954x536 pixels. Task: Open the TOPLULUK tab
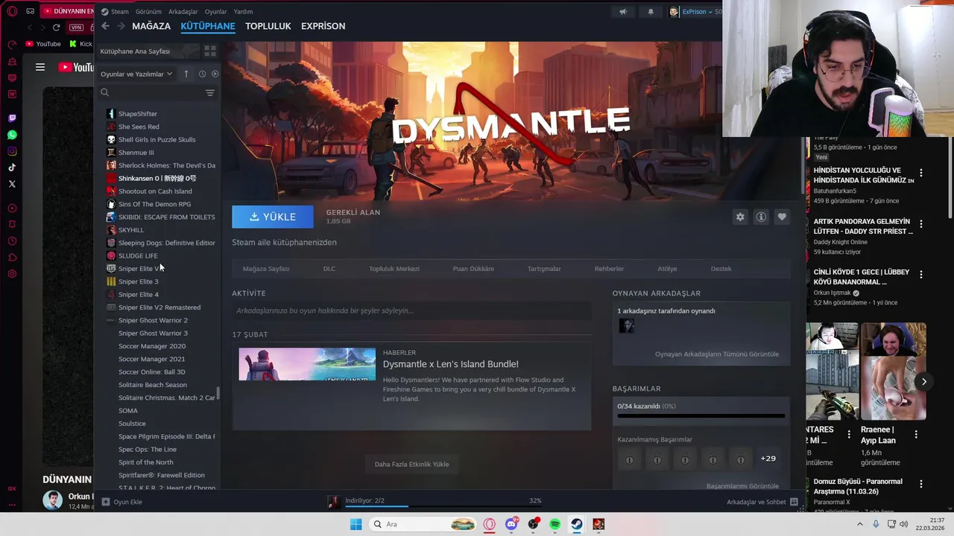[268, 26]
